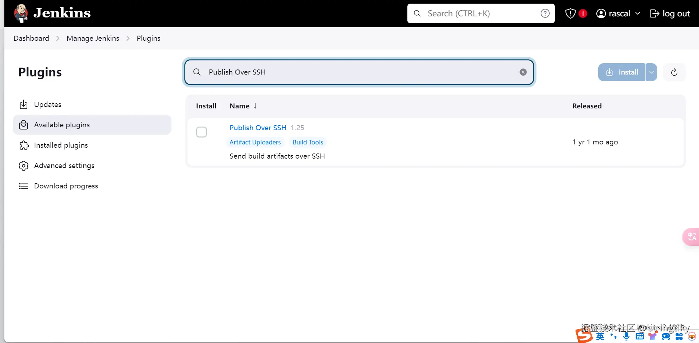Click the Install column header
699x343 pixels.
(206, 106)
